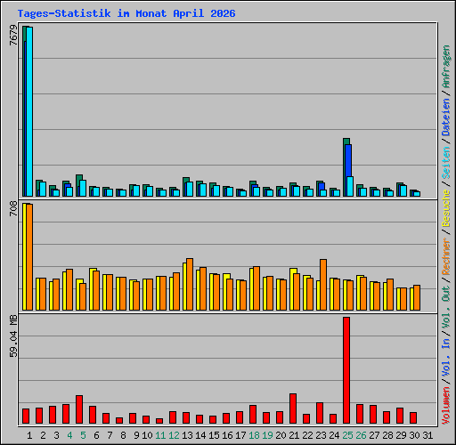Screen dimensions: 456x445
Task: Click the chart title Tages-Statistik im Monat April 2026
Action: [126, 13]
